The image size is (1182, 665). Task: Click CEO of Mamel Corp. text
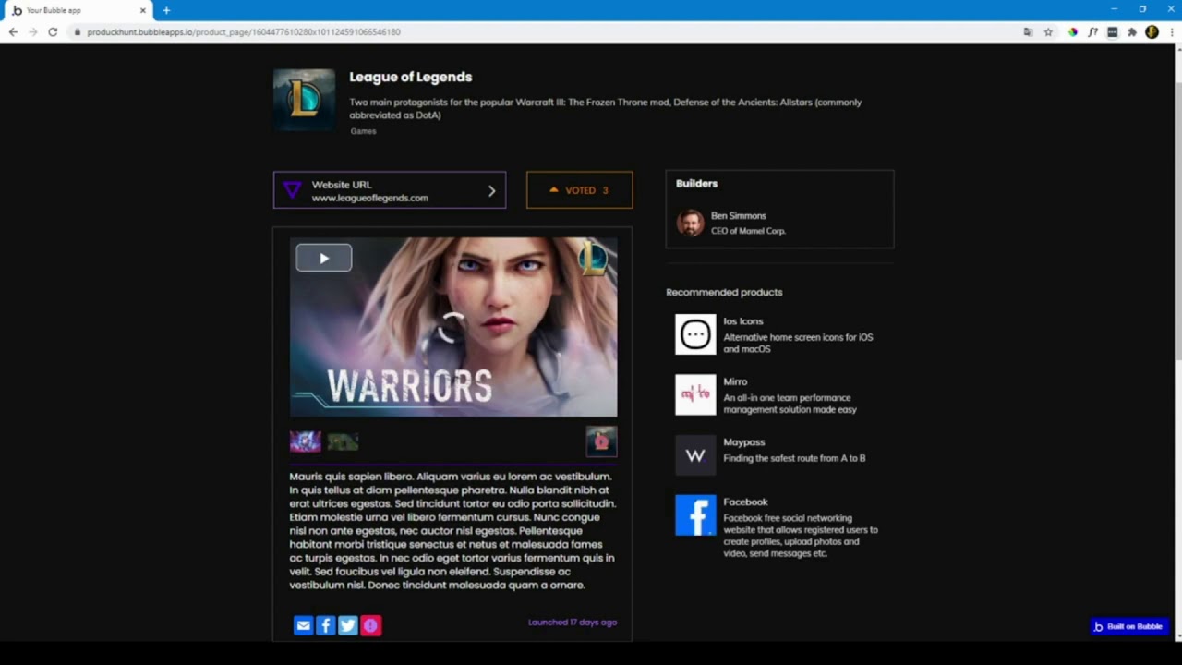pyautogui.click(x=748, y=231)
